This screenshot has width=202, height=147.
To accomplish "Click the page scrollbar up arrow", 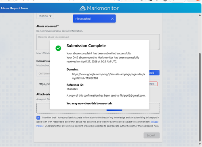I will 200,15.
